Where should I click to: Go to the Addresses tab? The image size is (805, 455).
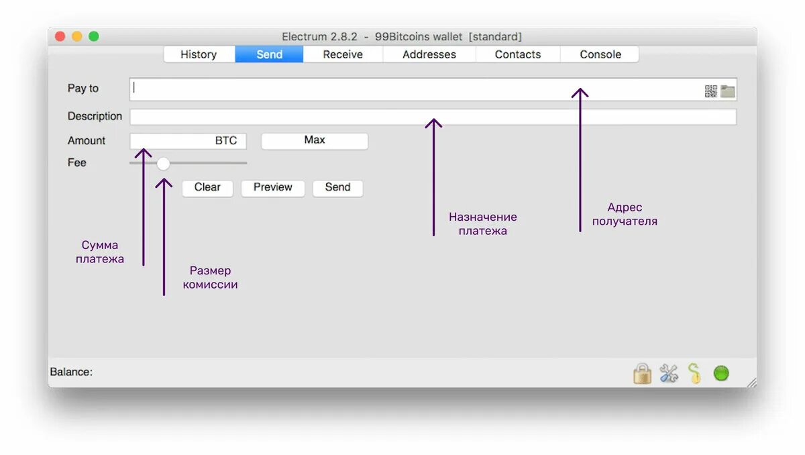point(429,54)
